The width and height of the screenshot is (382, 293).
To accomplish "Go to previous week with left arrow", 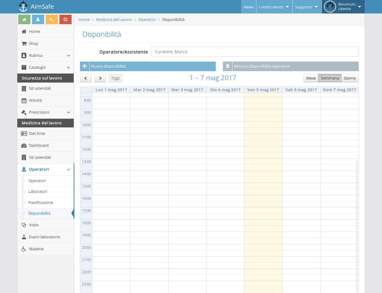I will click(86, 78).
